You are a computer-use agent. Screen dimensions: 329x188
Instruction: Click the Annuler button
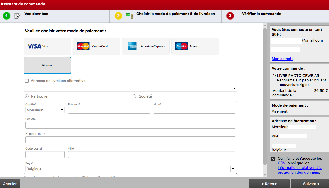tap(10, 184)
